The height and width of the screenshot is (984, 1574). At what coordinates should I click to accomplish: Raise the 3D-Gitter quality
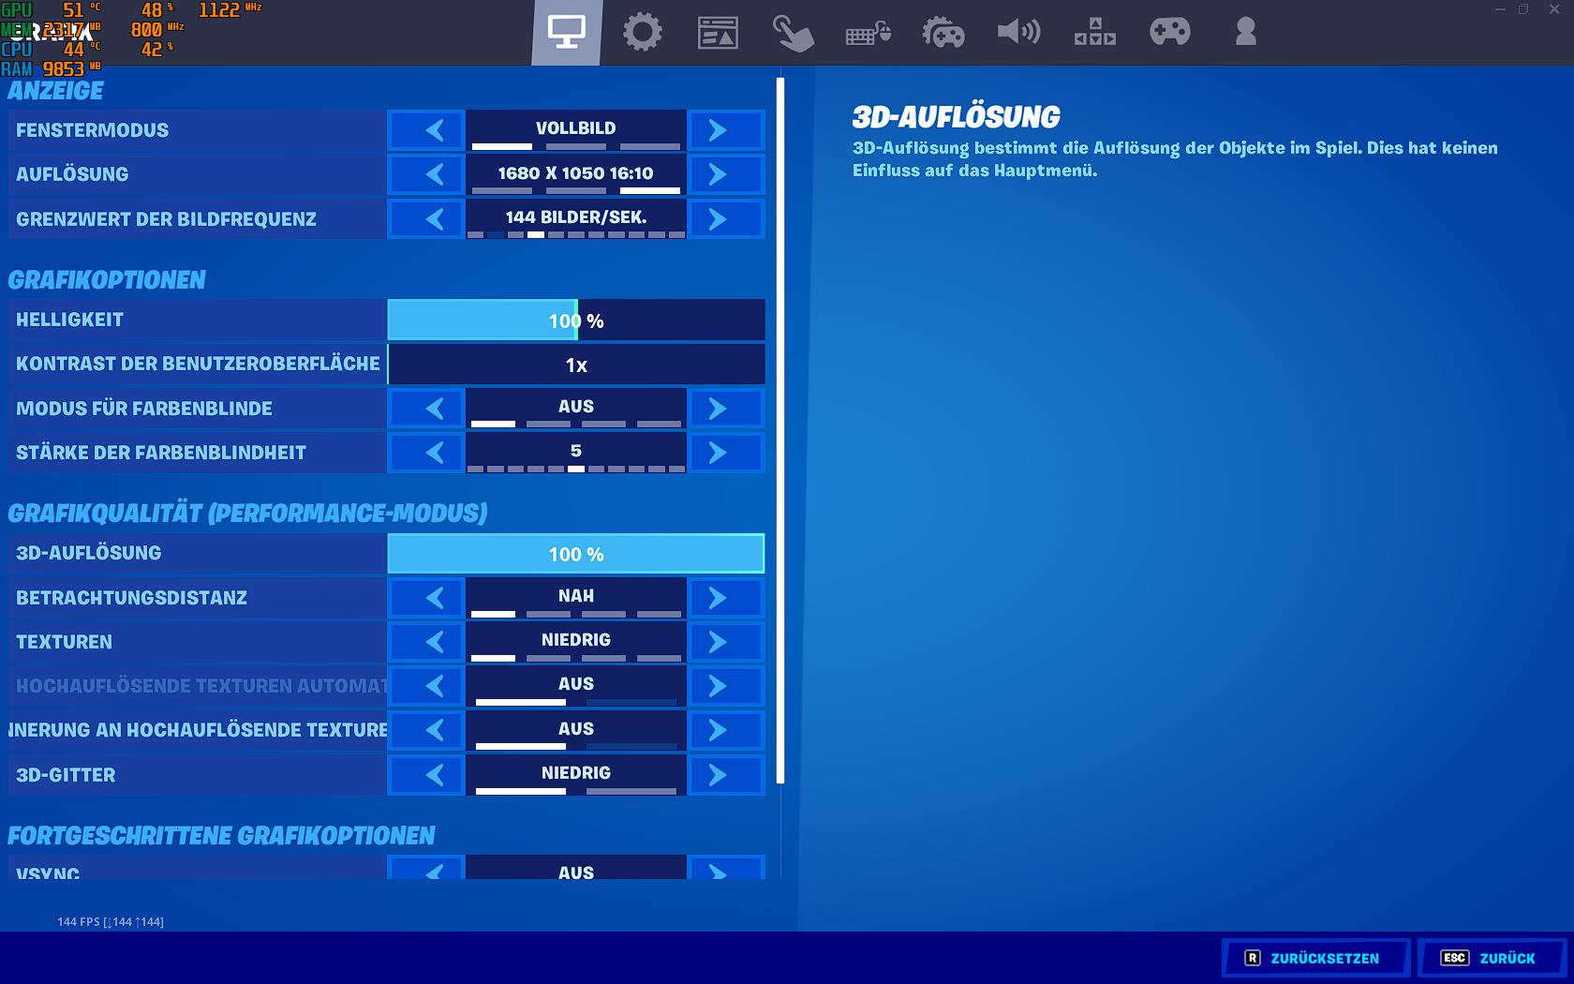[x=726, y=775]
